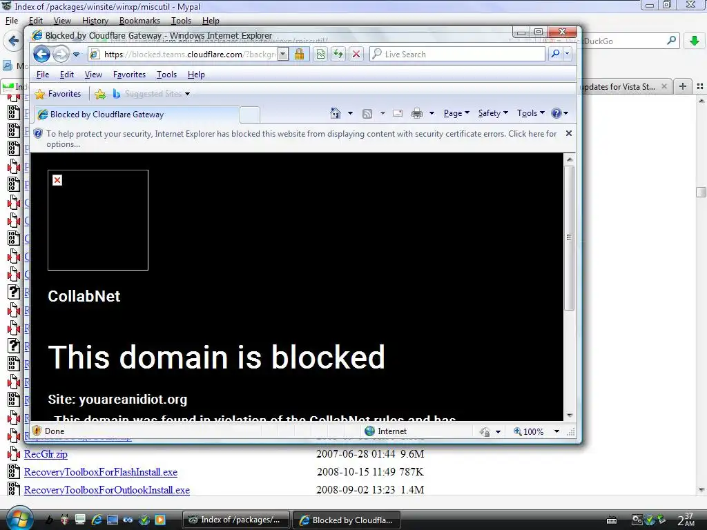Expand the address bar URL dropdown
The height and width of the screenshot is (530, 707).
point(282,55)
